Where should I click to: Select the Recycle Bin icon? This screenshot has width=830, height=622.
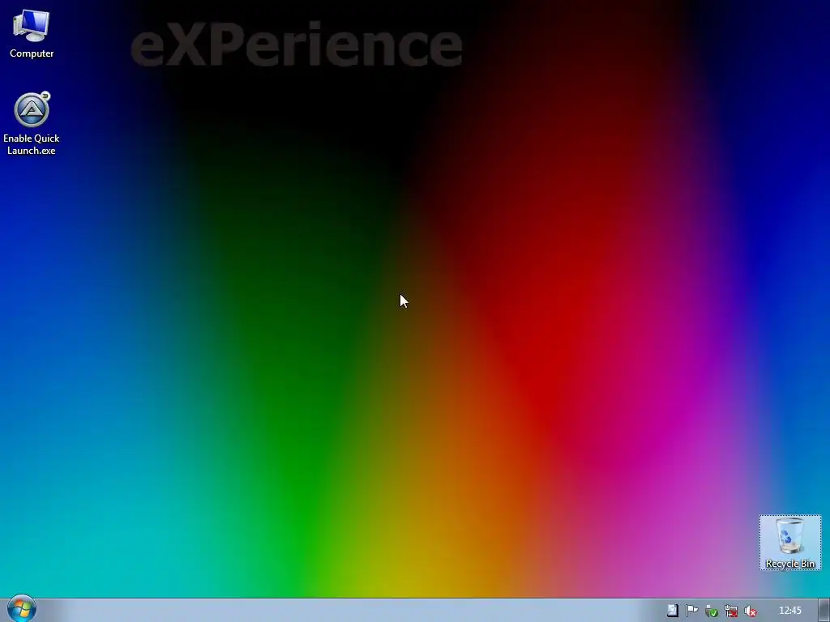pos(790,543)
